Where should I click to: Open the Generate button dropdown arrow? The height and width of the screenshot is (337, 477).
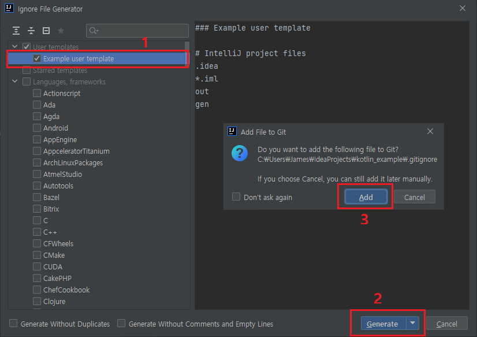click(412, 323)
